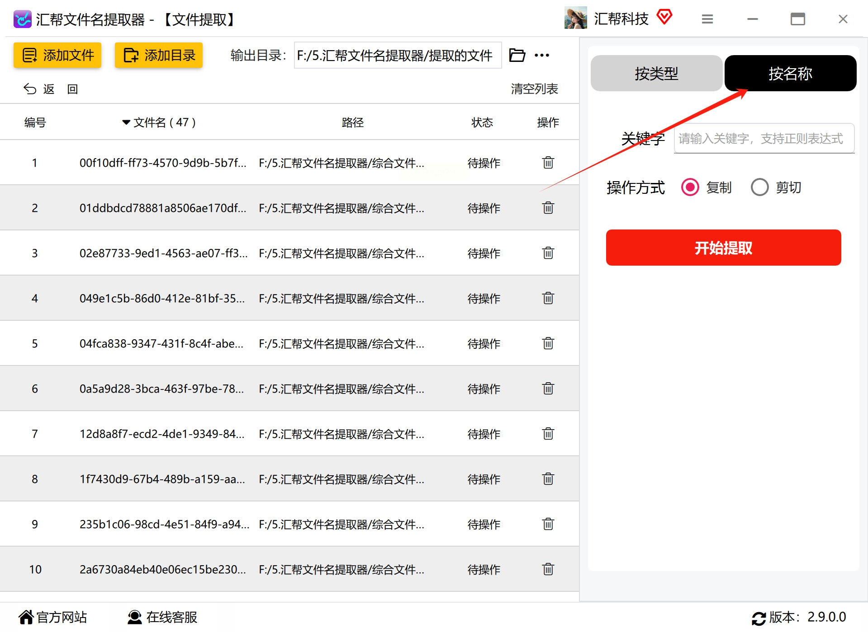Image resolution: width=868 pixels, height=632 pixels.
Task: Click the VIP diamond icon
Action: pyautogui.click(x=664, y=17)
